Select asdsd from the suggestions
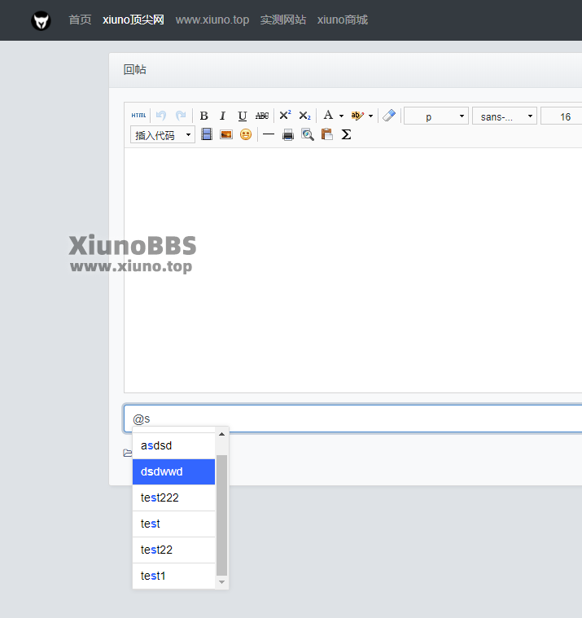Image resolution: width=582 pixels, height=618 pixels. (x=173, y=445)
